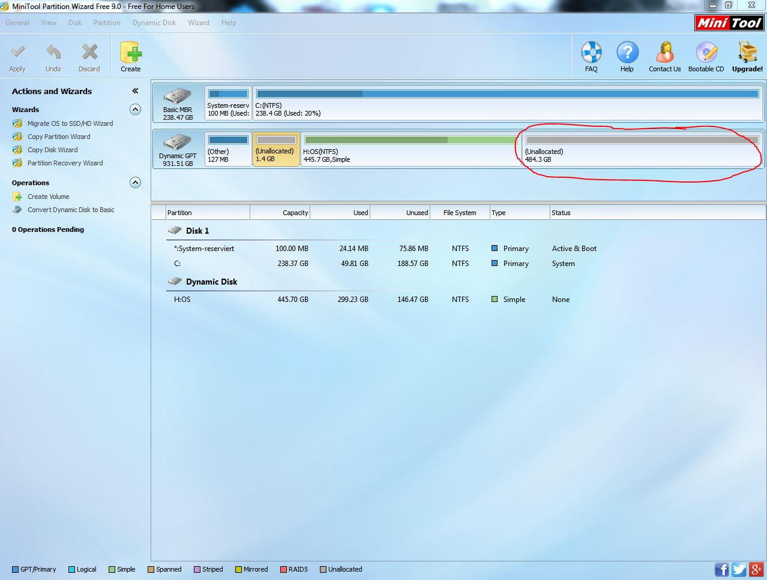
Task: Collapse the Operations section
Action: 135,183
